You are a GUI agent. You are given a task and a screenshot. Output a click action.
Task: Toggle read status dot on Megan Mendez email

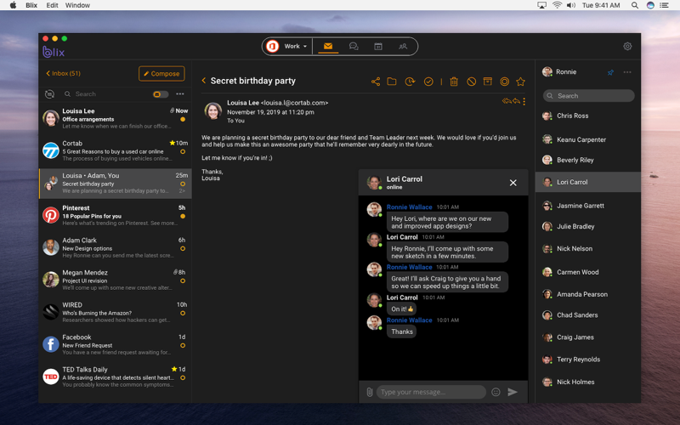click(x=183, y=281)
